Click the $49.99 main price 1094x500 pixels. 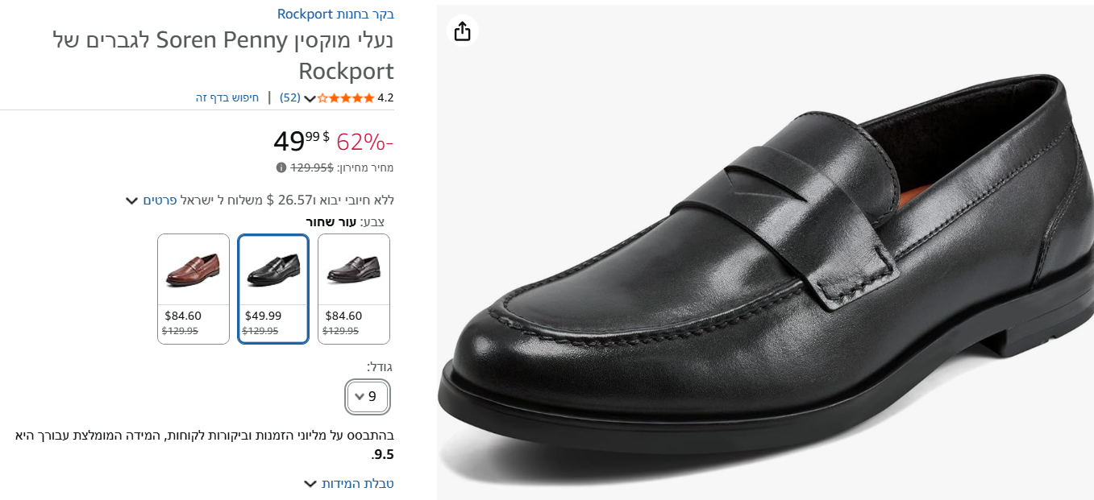(x=301, y=140)
